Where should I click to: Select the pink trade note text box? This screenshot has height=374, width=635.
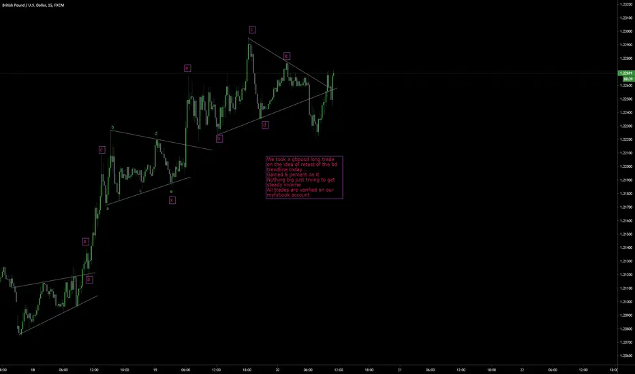(x=304, y=177)
